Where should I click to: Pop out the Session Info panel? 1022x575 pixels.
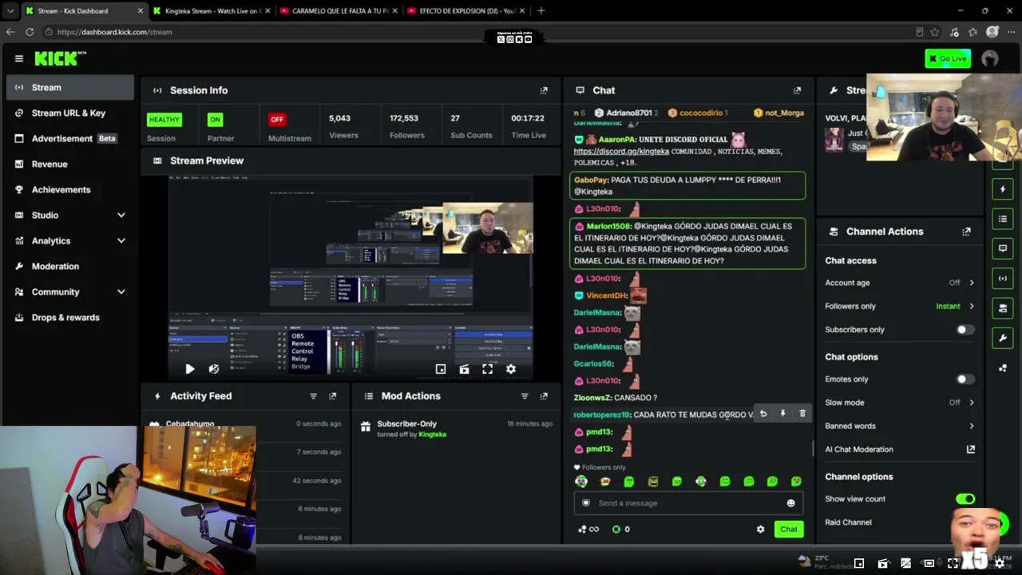(x=544, y=90)
